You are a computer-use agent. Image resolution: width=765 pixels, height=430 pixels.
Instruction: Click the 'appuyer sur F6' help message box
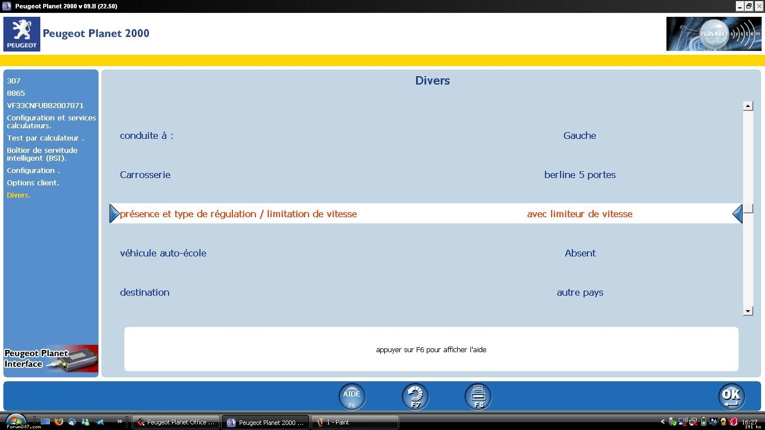point(431,349)
